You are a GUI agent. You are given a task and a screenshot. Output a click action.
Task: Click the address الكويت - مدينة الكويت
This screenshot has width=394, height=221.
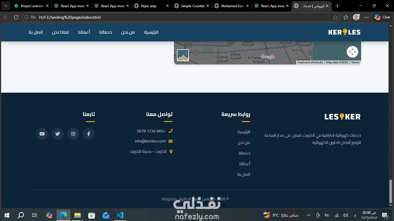[148, 151]
